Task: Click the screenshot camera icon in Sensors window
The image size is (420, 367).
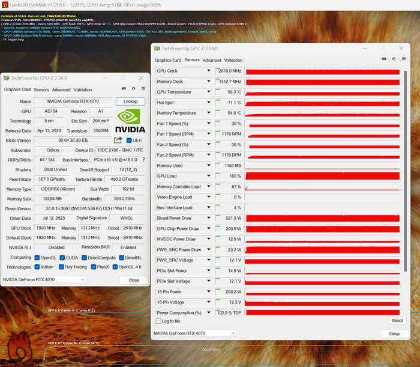Action: pyautogui.click(x=384, y=59)
